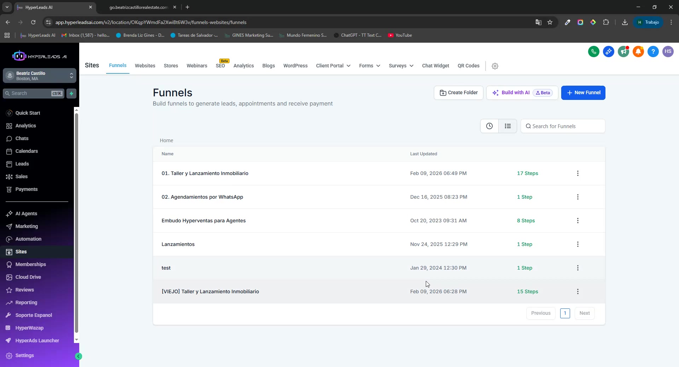Viewport: 679px width, 367px height.
Task: Open the browser tab search dropdown
Action: click(x=7, y=7)
